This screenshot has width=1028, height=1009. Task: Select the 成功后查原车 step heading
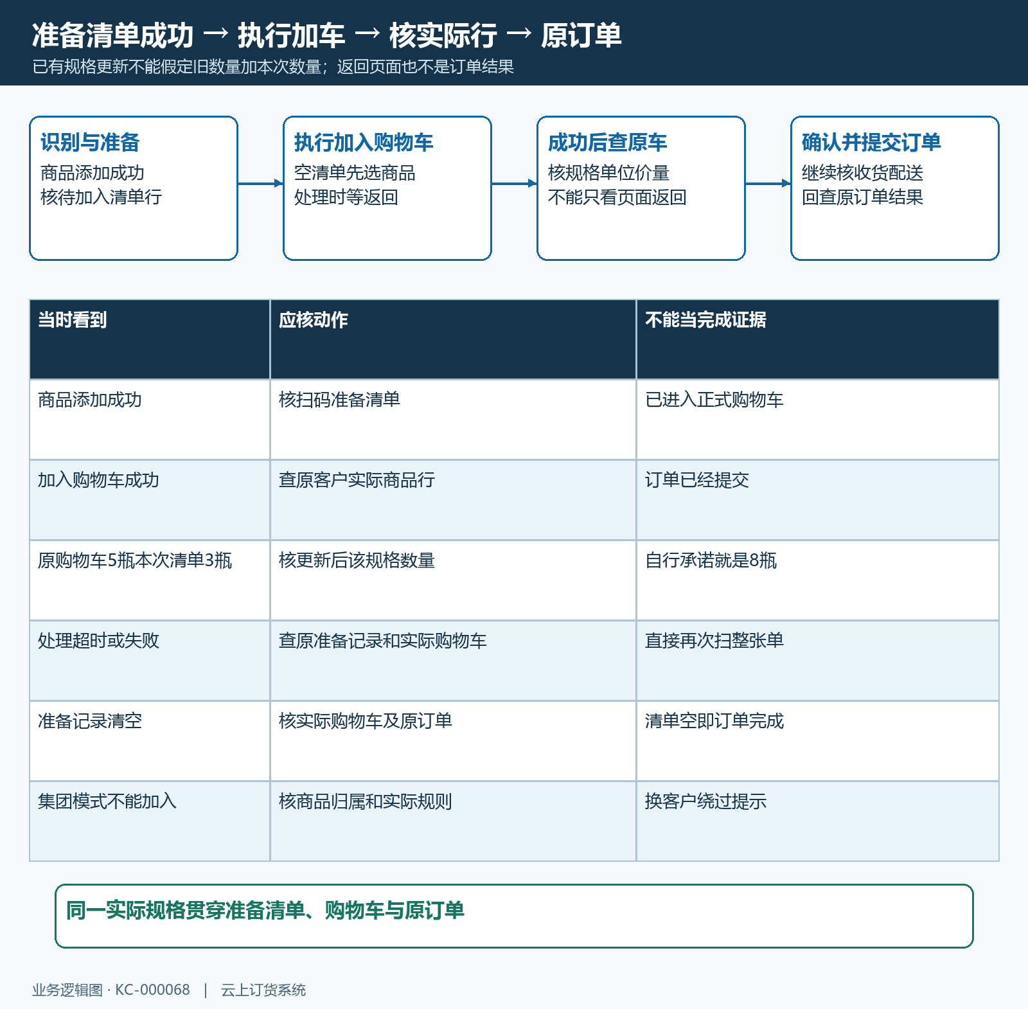607,142
